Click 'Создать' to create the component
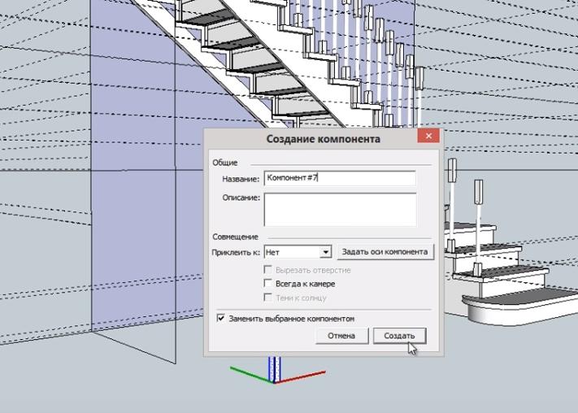Viewport: 578px width, 413px height. (x=399, y=336)
